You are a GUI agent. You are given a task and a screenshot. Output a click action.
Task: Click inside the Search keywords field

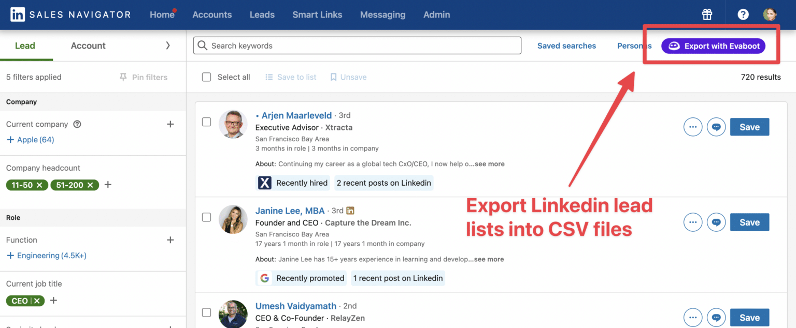(x=357, y=46)
